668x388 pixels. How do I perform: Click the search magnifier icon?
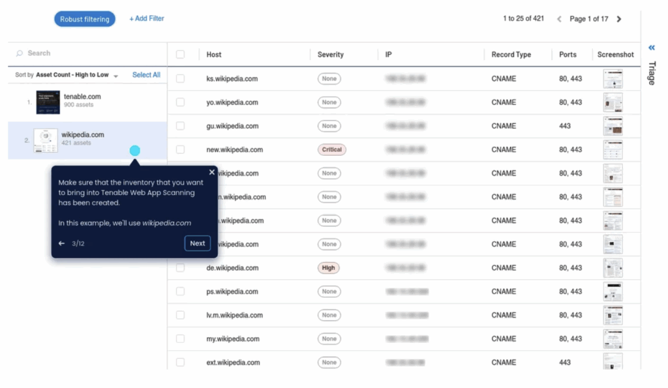click(20, 53)
